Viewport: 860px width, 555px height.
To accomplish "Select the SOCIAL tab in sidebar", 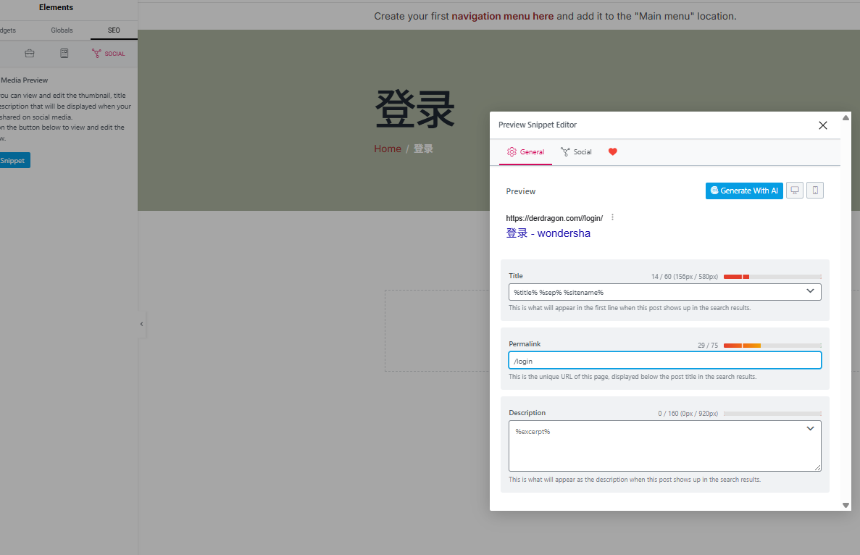I will (109, 54).
